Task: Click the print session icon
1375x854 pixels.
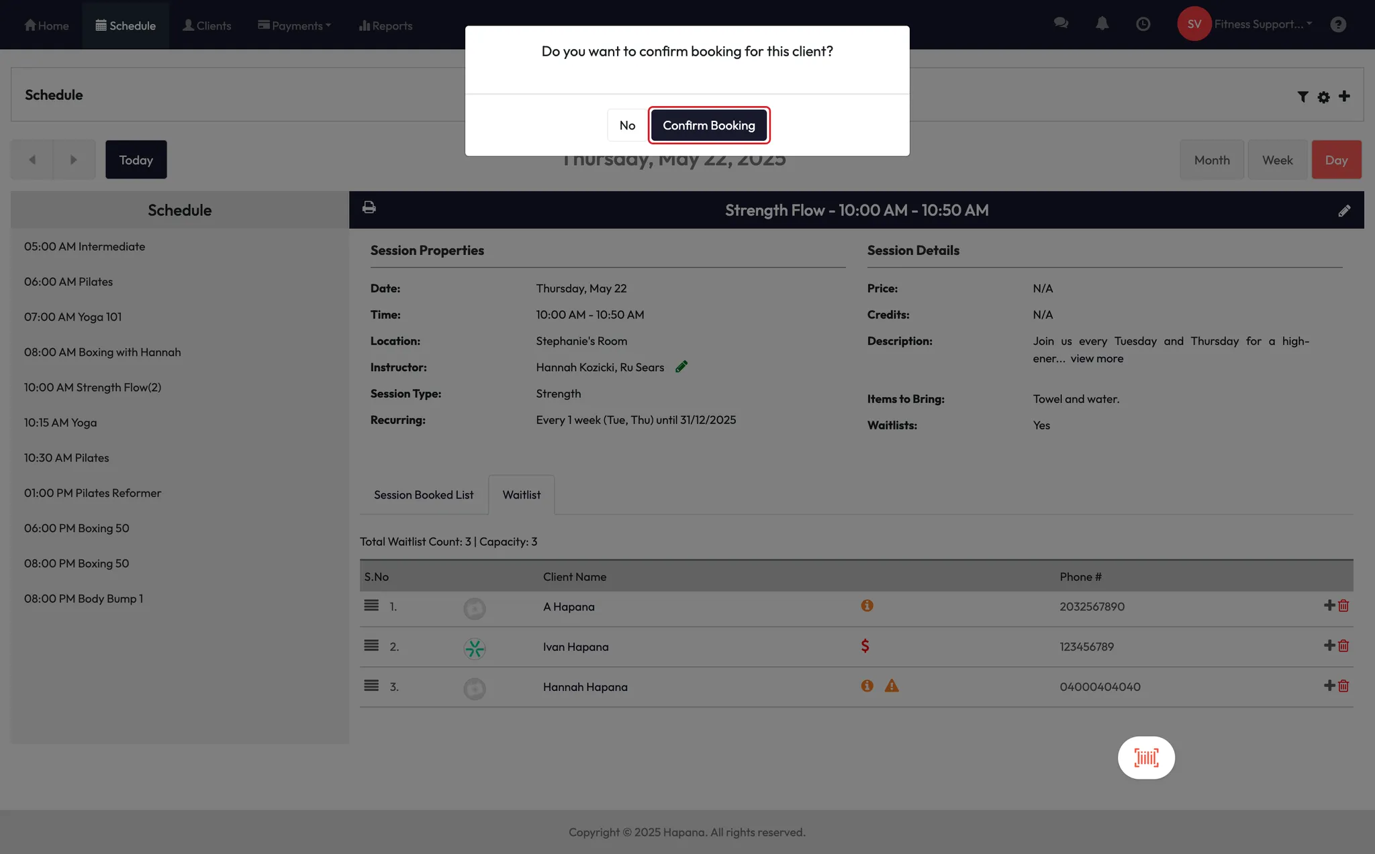Action: pos(369,207)
